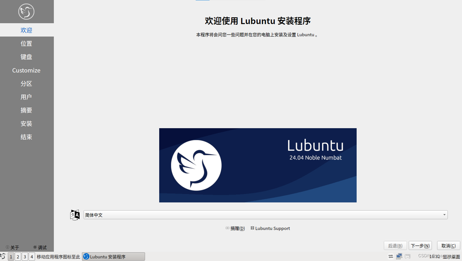Switch to virtual desktop 2
The width and height of the screenshot is (462, 261).
18,257
